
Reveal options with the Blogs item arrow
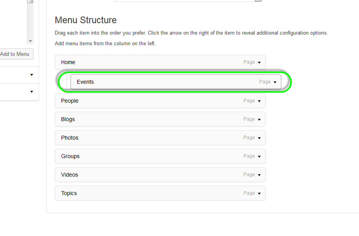(259, 120)
